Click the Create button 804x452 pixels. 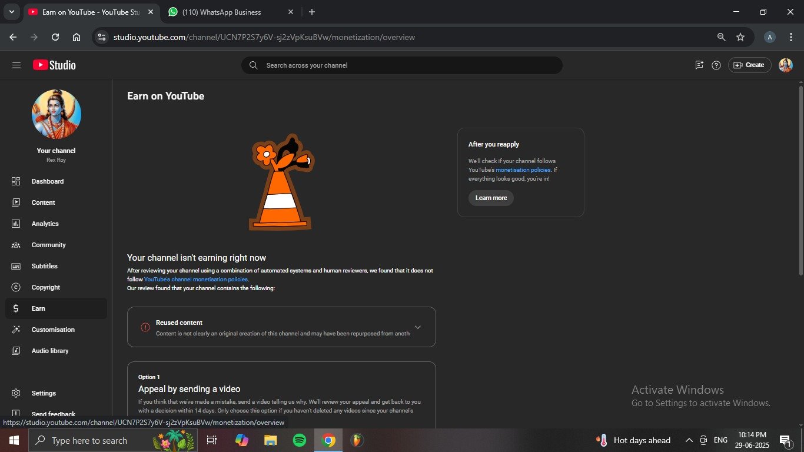pos(749,65)
